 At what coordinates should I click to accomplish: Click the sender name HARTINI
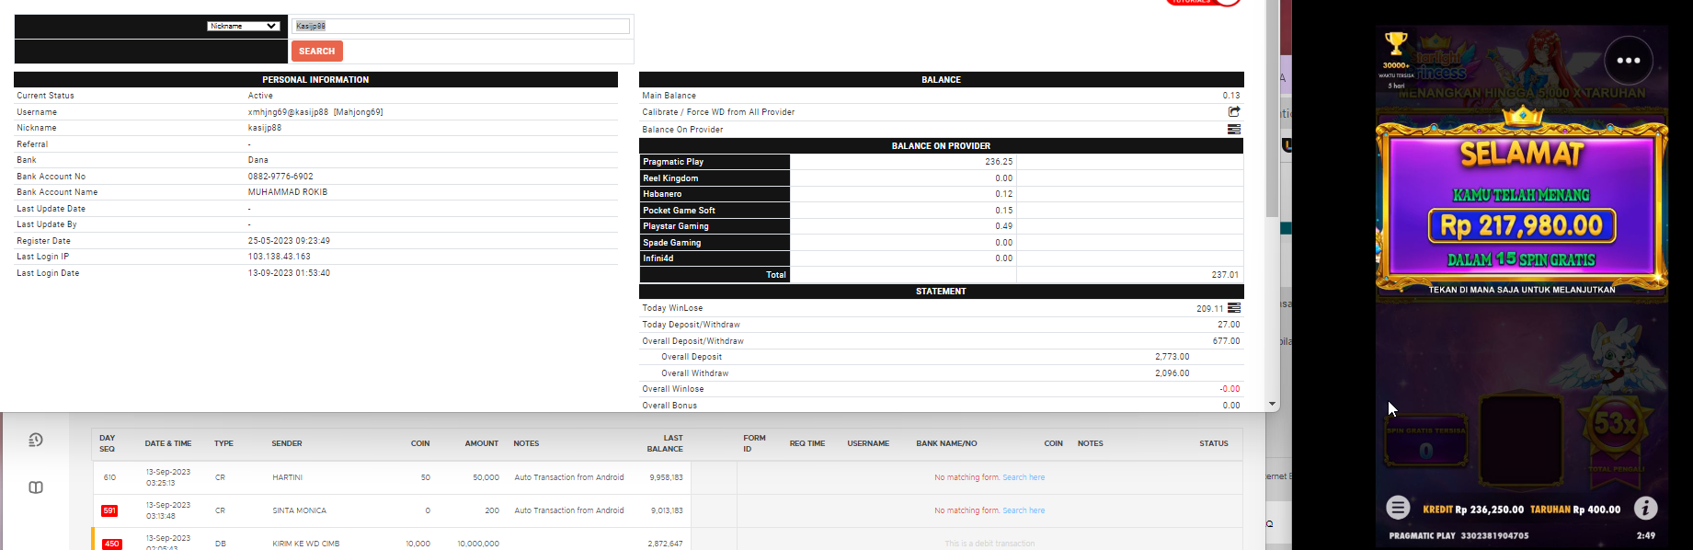click(x=288, y=477)
